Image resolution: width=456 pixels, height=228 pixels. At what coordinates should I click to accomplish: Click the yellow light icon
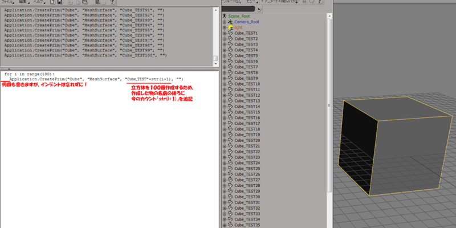coord(231,27)
